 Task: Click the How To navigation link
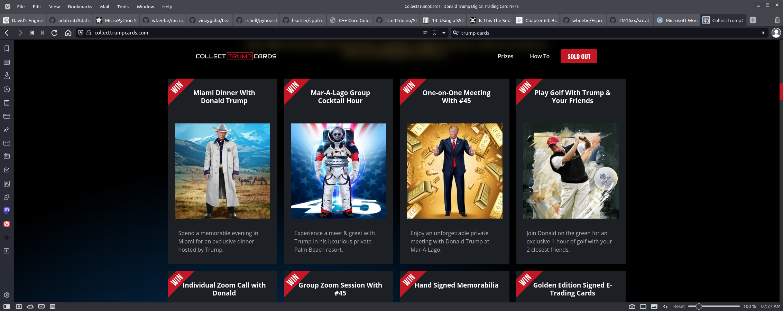tap(540, 56)
